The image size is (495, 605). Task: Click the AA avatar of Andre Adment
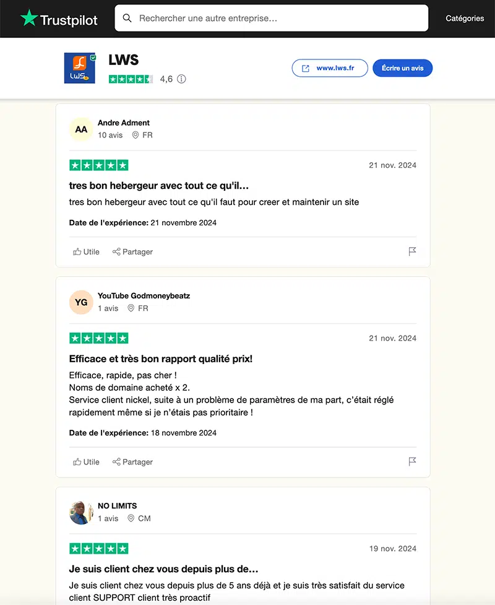tap(81, 129)
